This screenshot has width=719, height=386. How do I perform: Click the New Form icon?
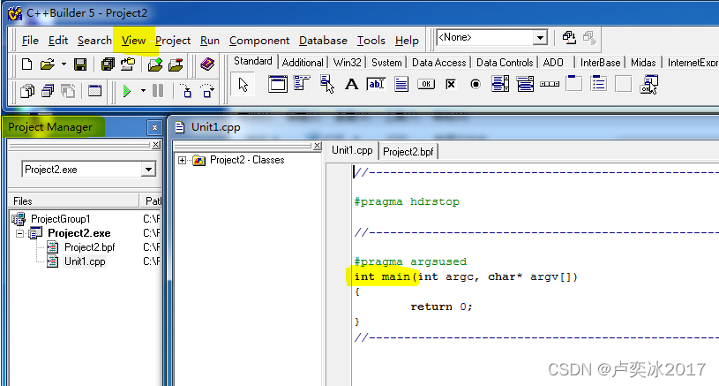tap(95, 91)
